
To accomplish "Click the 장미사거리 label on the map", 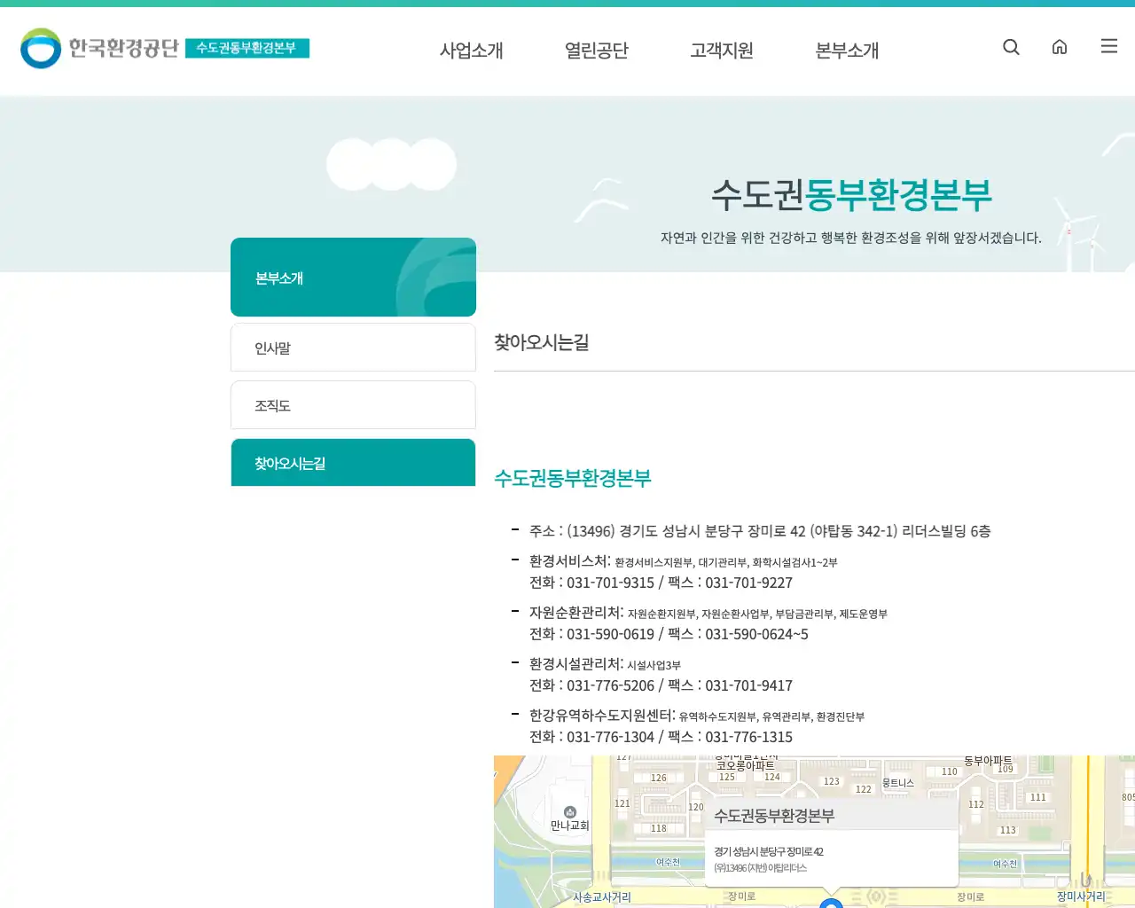I will pos(1083,896).
